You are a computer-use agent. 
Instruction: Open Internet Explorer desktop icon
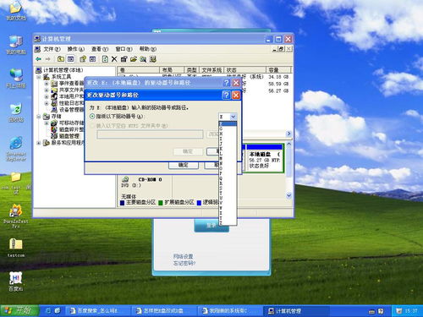click(x=16, y=149)
